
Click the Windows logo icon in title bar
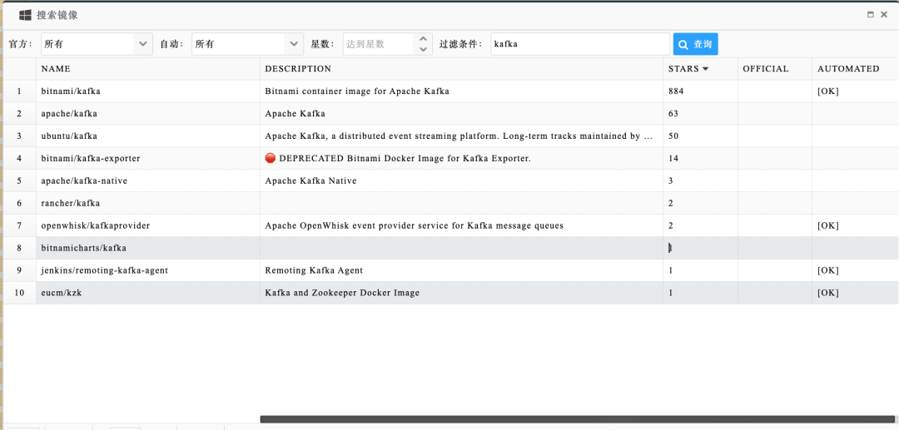click(x=25, y=16)
